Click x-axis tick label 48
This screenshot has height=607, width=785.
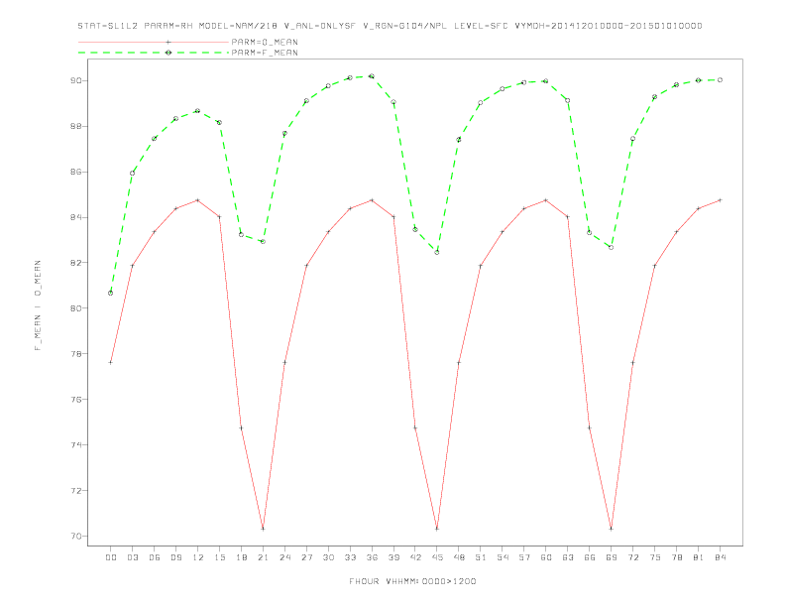(459, 557)
